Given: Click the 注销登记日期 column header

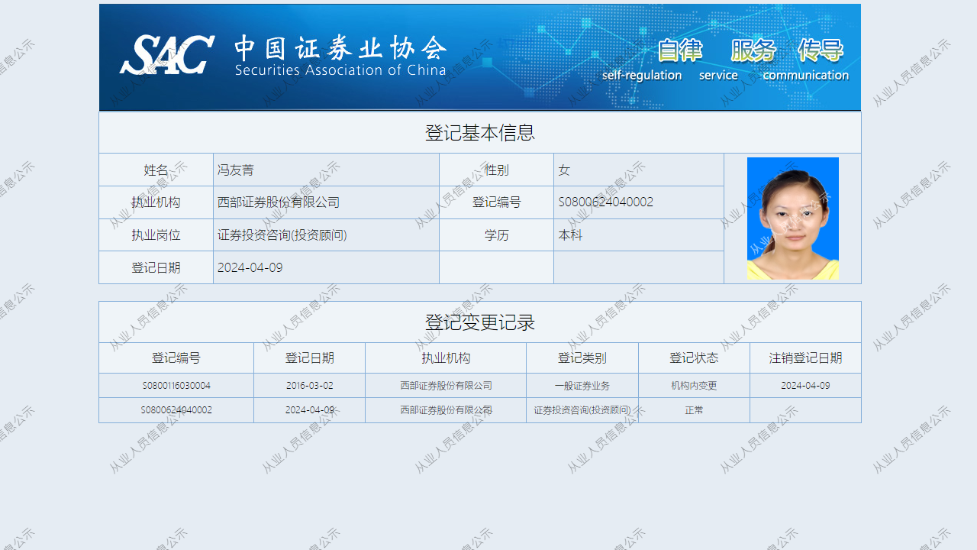Looking at the screenshot, I should pos(805,358).
